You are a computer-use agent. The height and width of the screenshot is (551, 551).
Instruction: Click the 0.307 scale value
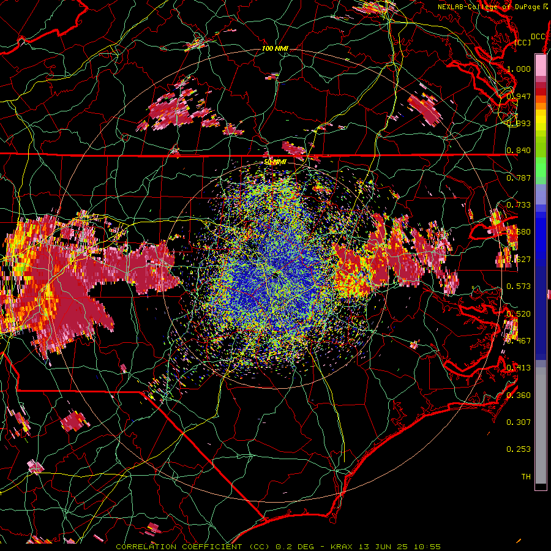pyautogui.click(x=519, y=422)
